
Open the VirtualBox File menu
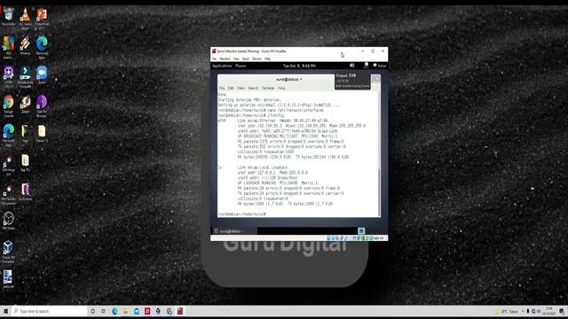[x=214, y=58]
